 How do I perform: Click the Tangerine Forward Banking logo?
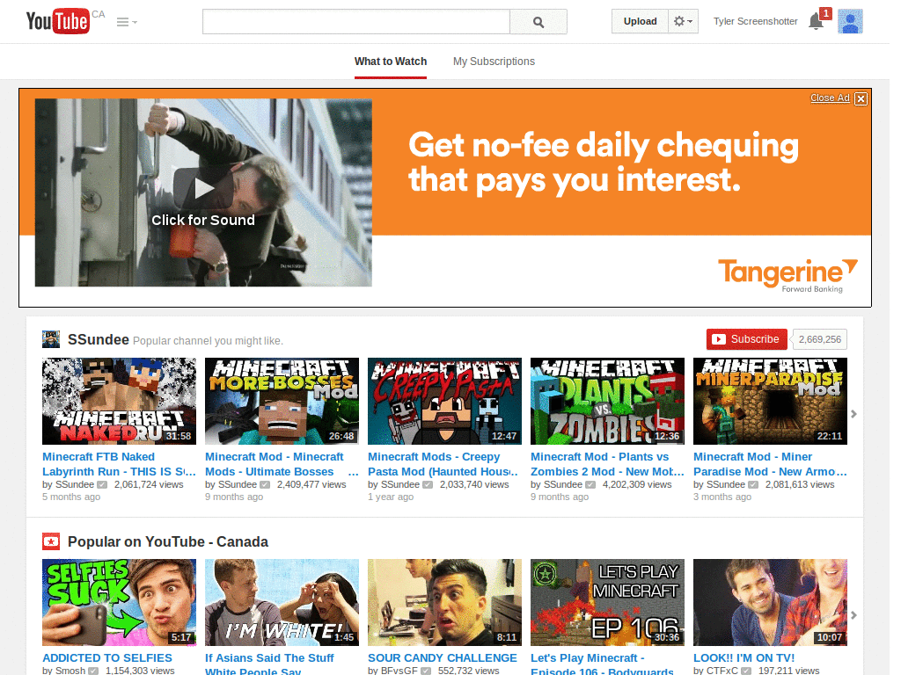(x=787, y=275)
